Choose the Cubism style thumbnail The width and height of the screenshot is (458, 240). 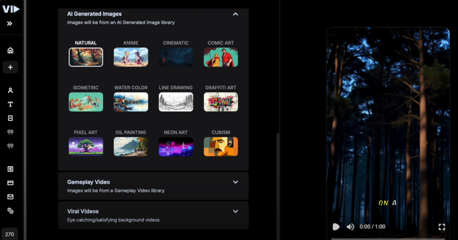[221, 146]
